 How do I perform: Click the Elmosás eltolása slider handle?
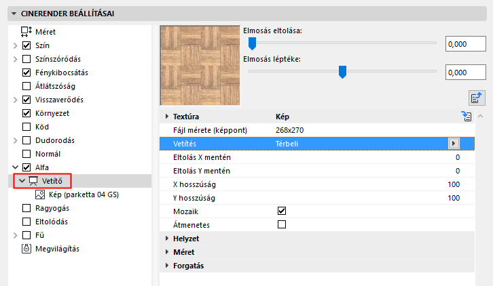tap(252, 43)
